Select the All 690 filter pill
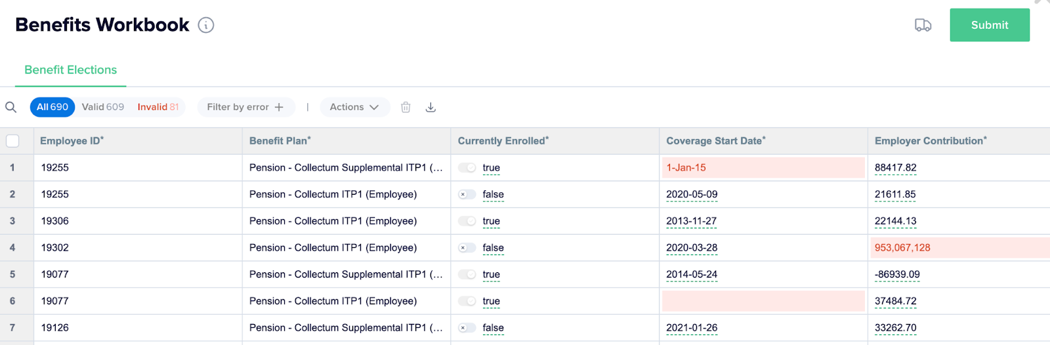 pyautogui.click(x=52, y=108)
